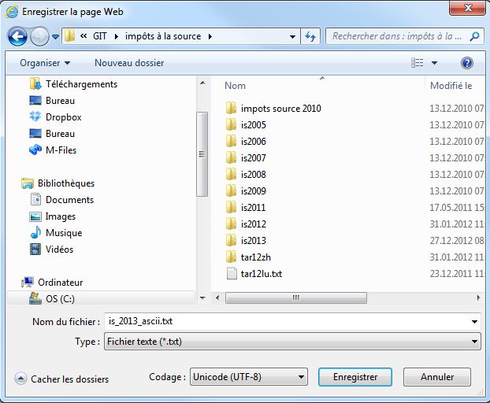This screenshot has height=403, width=490.
Task: Open the view options dropdown arrow
Action: (434, 63)
